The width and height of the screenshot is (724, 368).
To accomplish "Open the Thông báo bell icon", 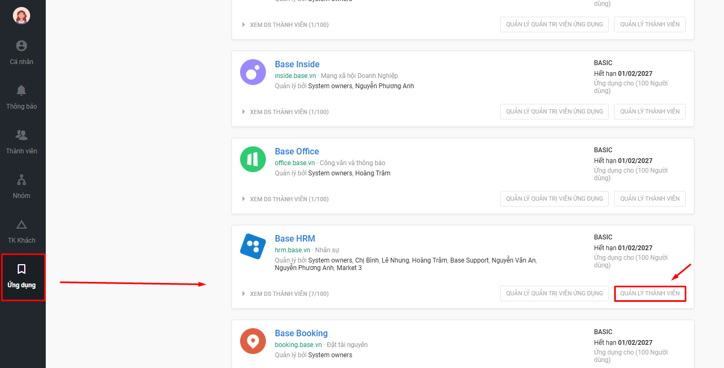I will pos(22,90).
